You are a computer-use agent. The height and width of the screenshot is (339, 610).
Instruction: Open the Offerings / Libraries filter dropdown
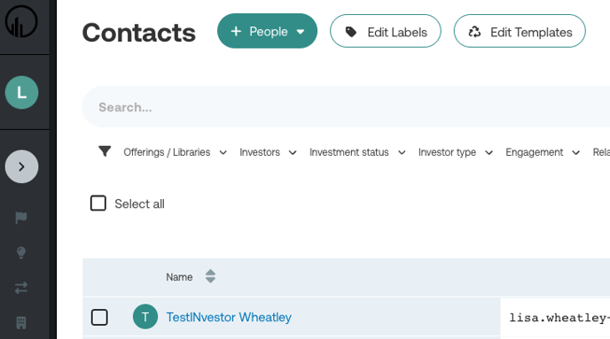point(175,152)
